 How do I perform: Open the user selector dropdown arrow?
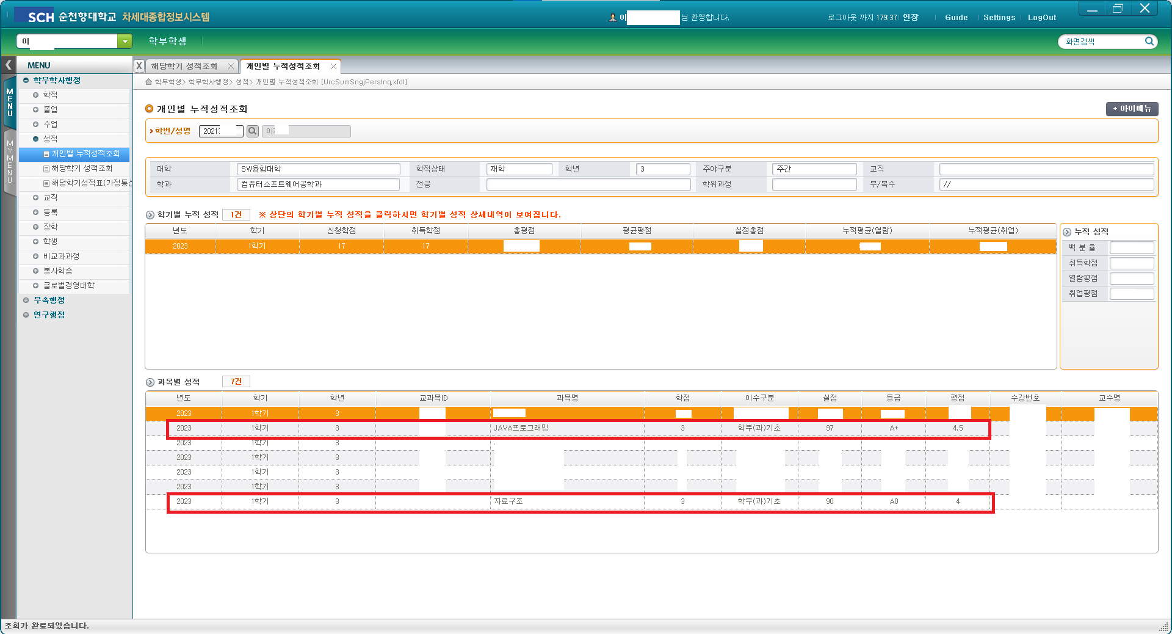[125, 42]
